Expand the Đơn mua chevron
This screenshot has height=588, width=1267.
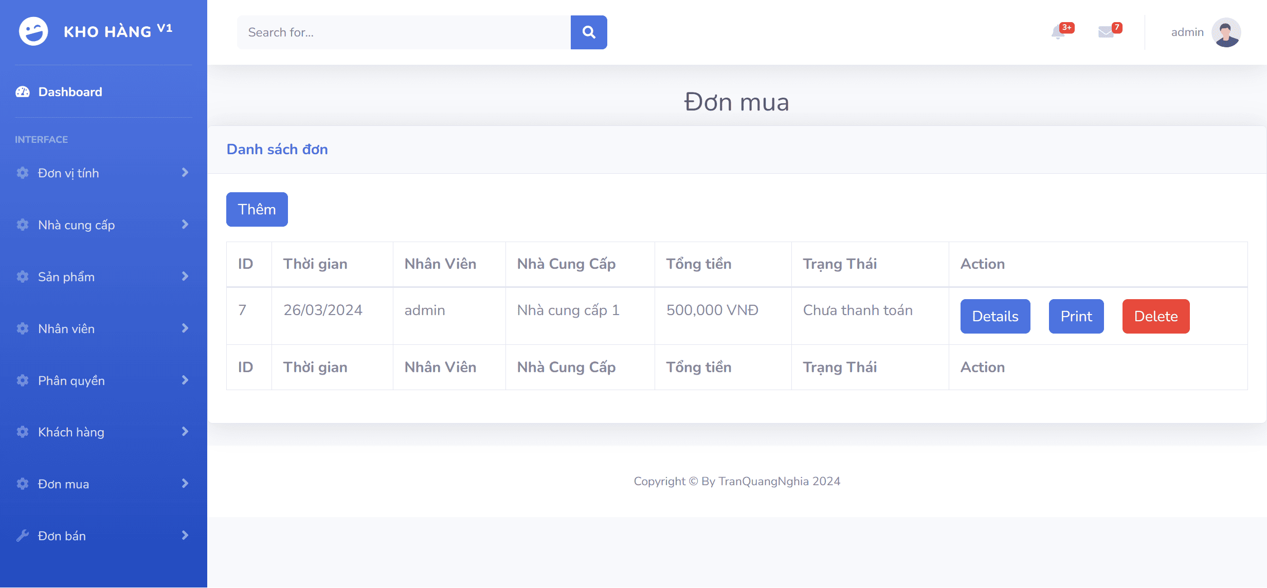185,484
